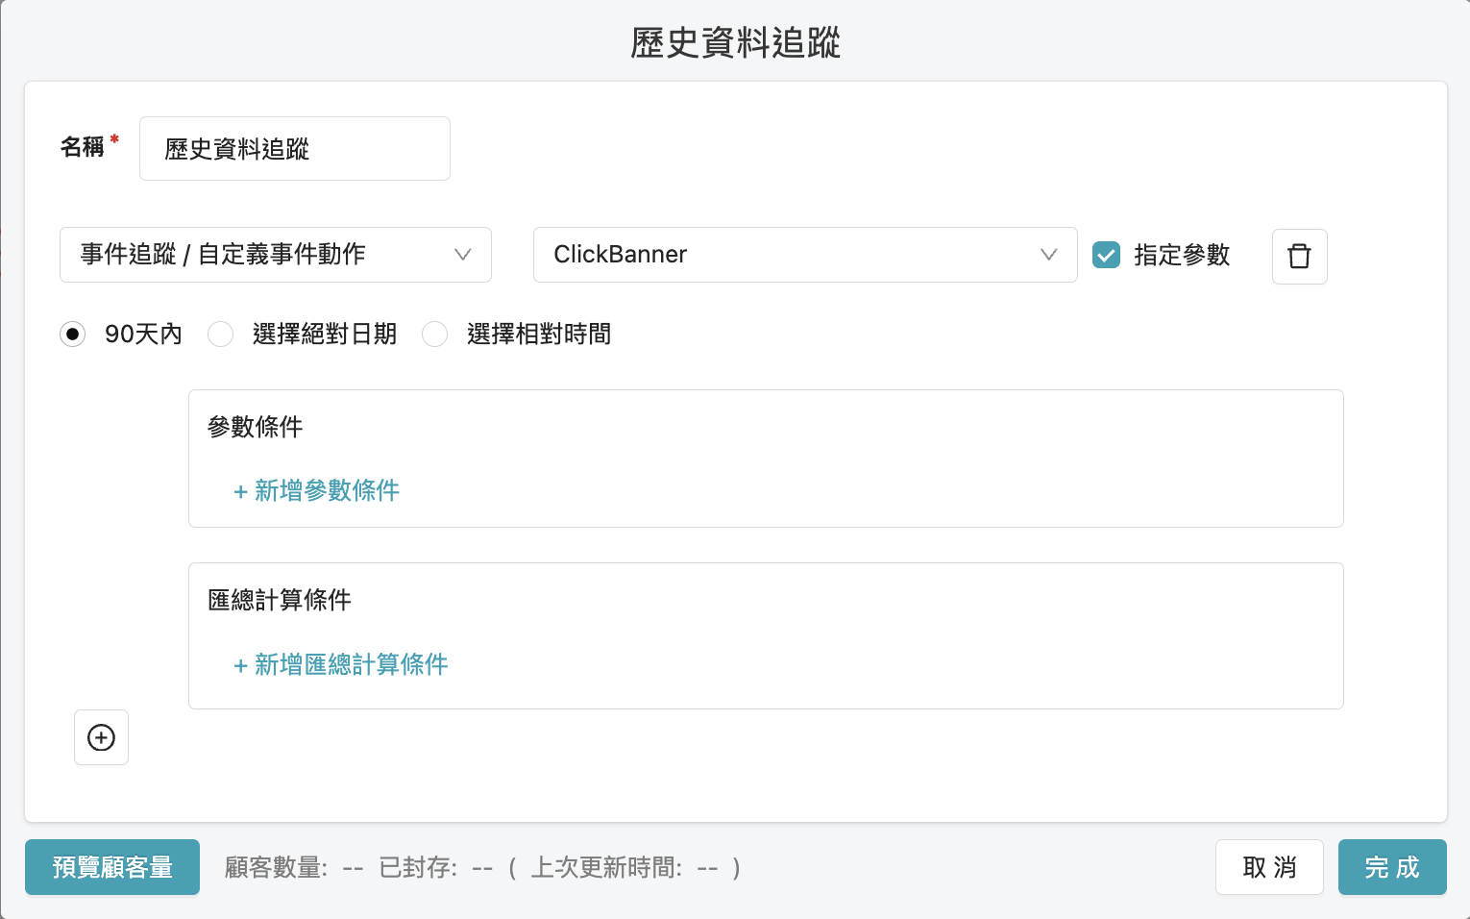This screenshot has width=1470, height=919.
Task: Expand the event action combo box
Action: tap(276, 255)
